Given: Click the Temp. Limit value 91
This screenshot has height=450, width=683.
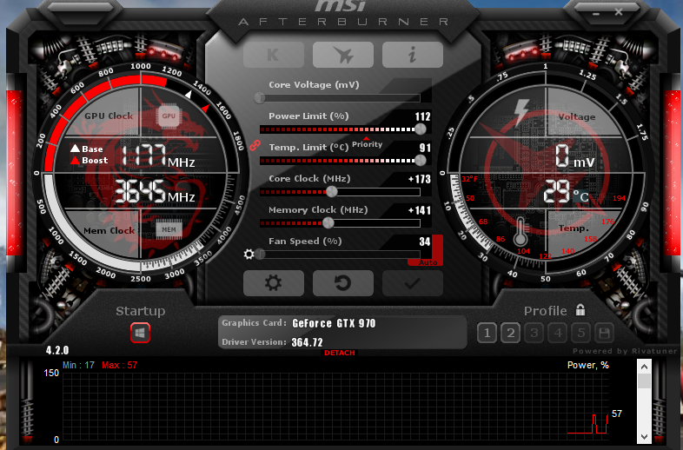Looking at the screenshot, I should pos(425,148).
